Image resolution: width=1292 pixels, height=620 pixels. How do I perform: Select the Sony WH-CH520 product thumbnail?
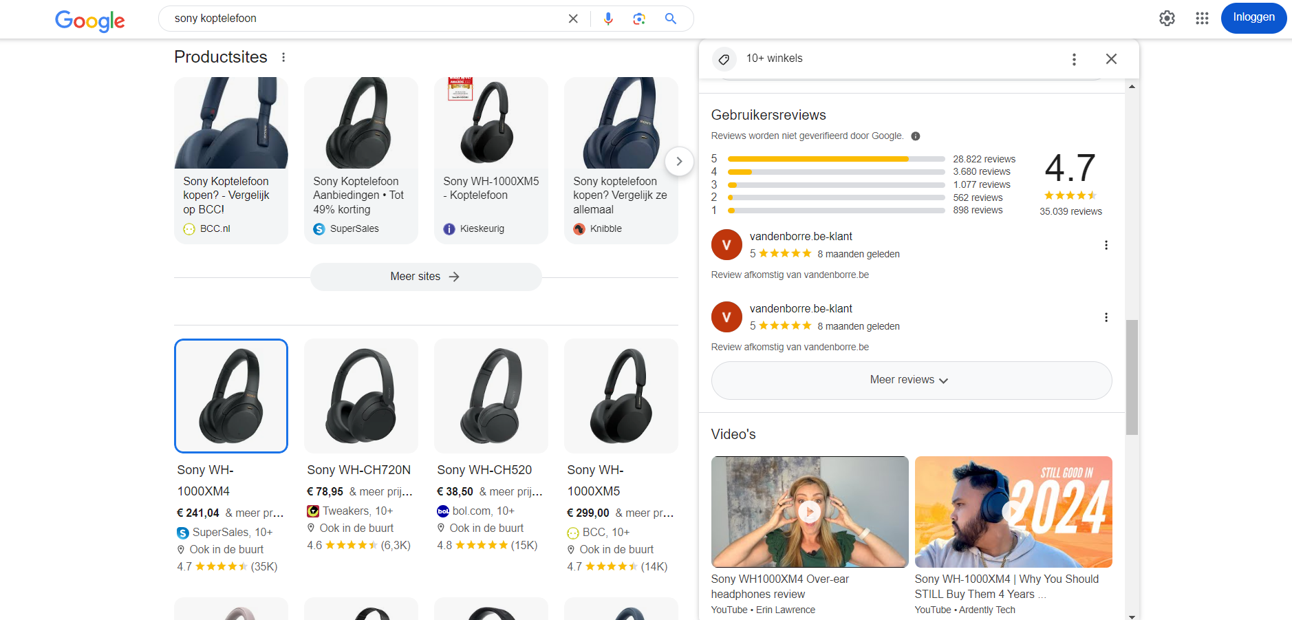click(x=491, y=396)
